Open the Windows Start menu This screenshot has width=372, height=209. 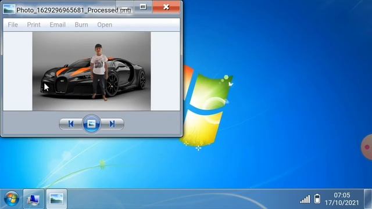tap(12, 199)
